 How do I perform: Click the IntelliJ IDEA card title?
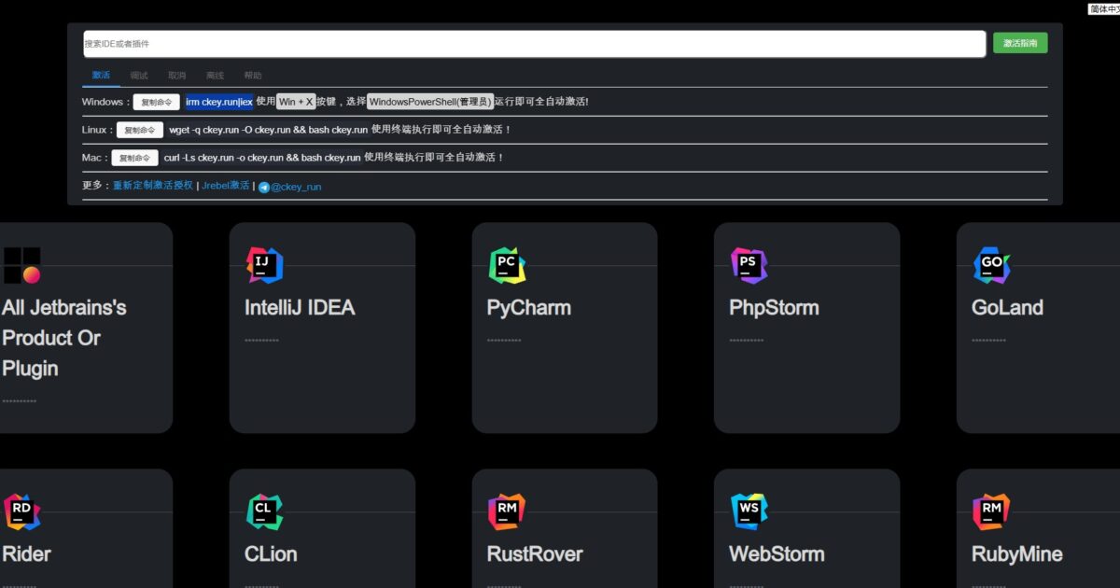300,308
